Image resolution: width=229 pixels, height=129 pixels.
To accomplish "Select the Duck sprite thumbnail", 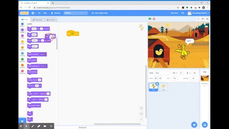I will click(154, 87).
